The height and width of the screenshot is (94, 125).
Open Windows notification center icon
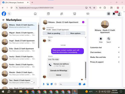121,91
